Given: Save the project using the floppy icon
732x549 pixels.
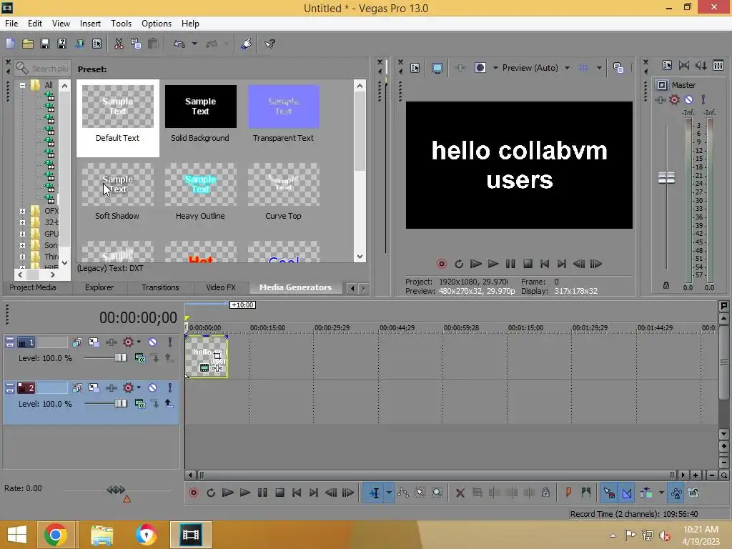Looking at the screenshot, I should click(x=45, y=44).
